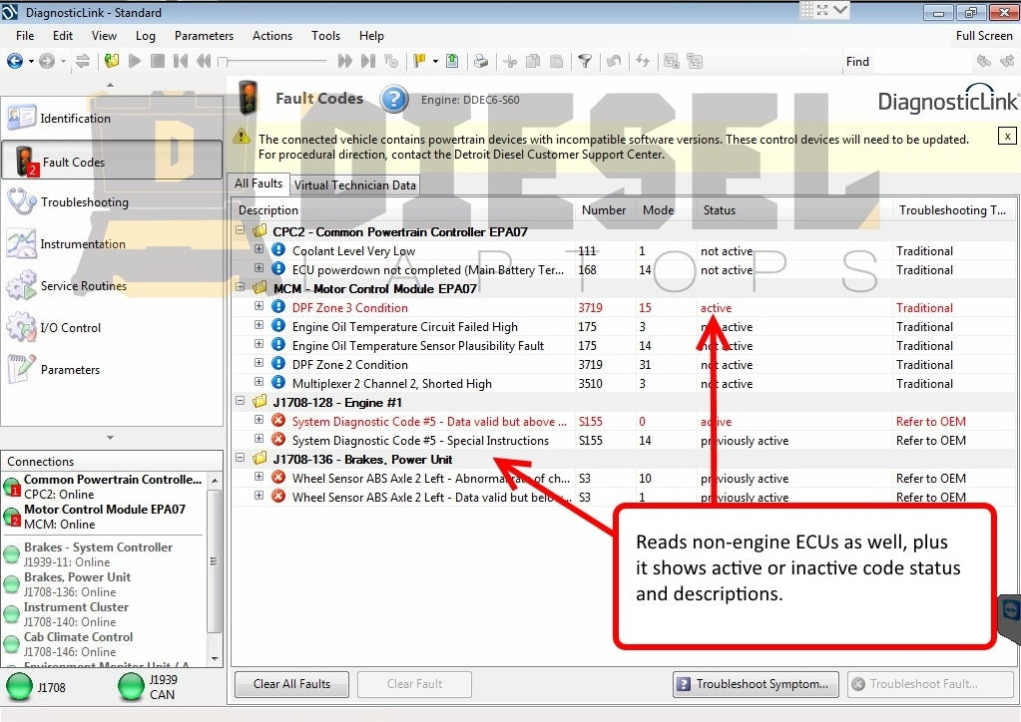This screenshot has width=1021, height=722.
Task: Open the File menu
Action: 25,36
